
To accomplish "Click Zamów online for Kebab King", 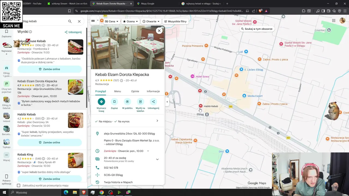I will coord(50,179).
